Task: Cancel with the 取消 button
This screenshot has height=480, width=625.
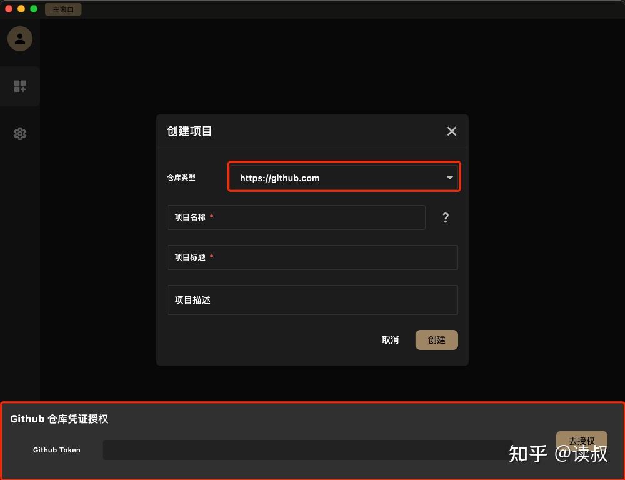Action: 390,340
